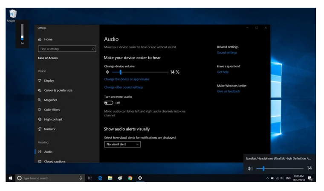
Task: Toggle the Turn on mono audio switch
Action: (109, 103)
